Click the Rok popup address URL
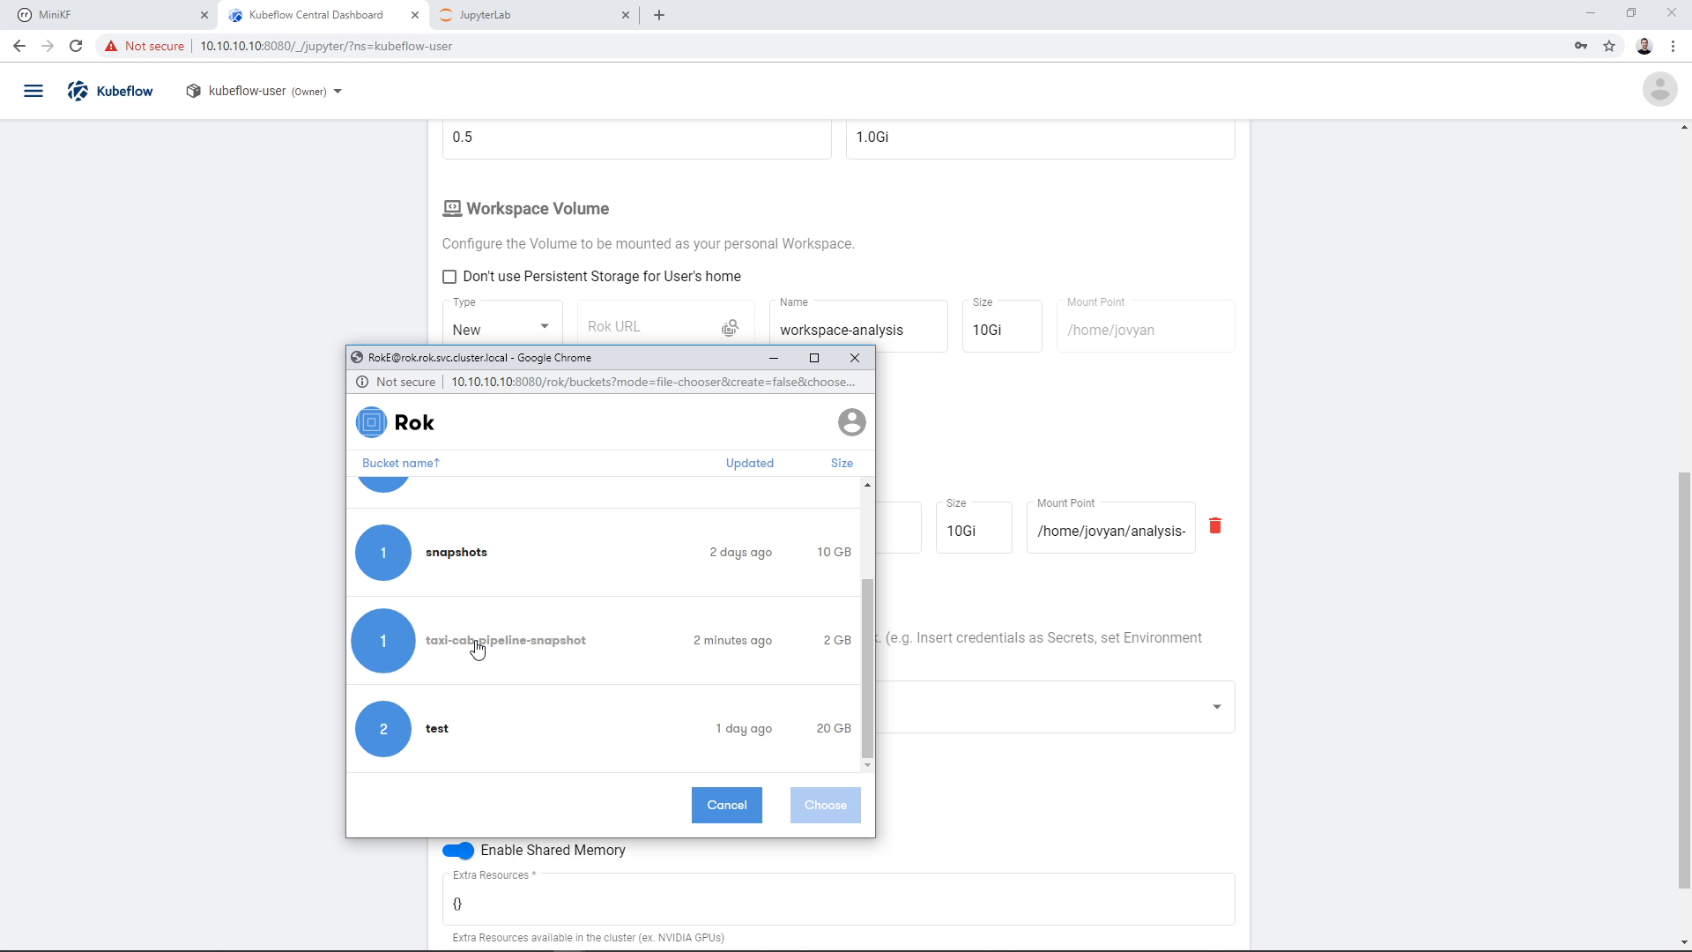 pos(653,382)
